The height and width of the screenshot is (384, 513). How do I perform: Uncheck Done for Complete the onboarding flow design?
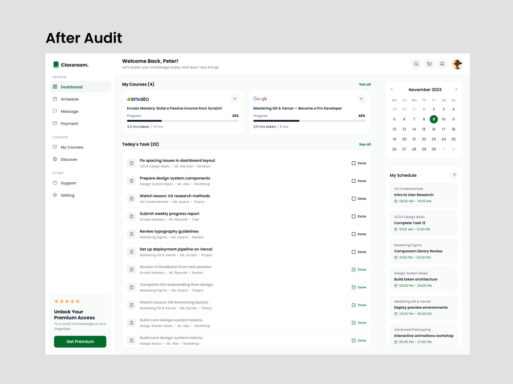coord(353,287)
